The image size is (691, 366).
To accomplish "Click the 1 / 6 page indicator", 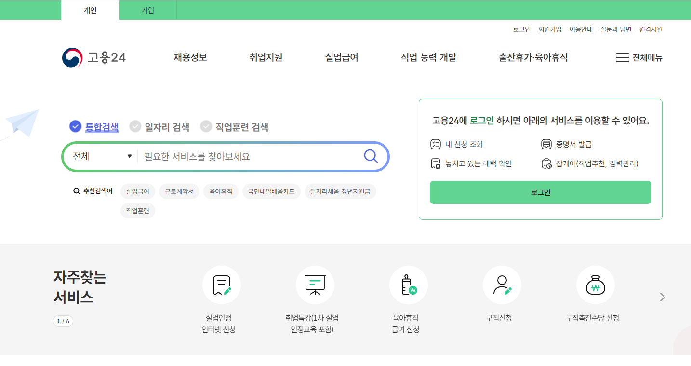I will pyautogui.click(x=63, y=321).
